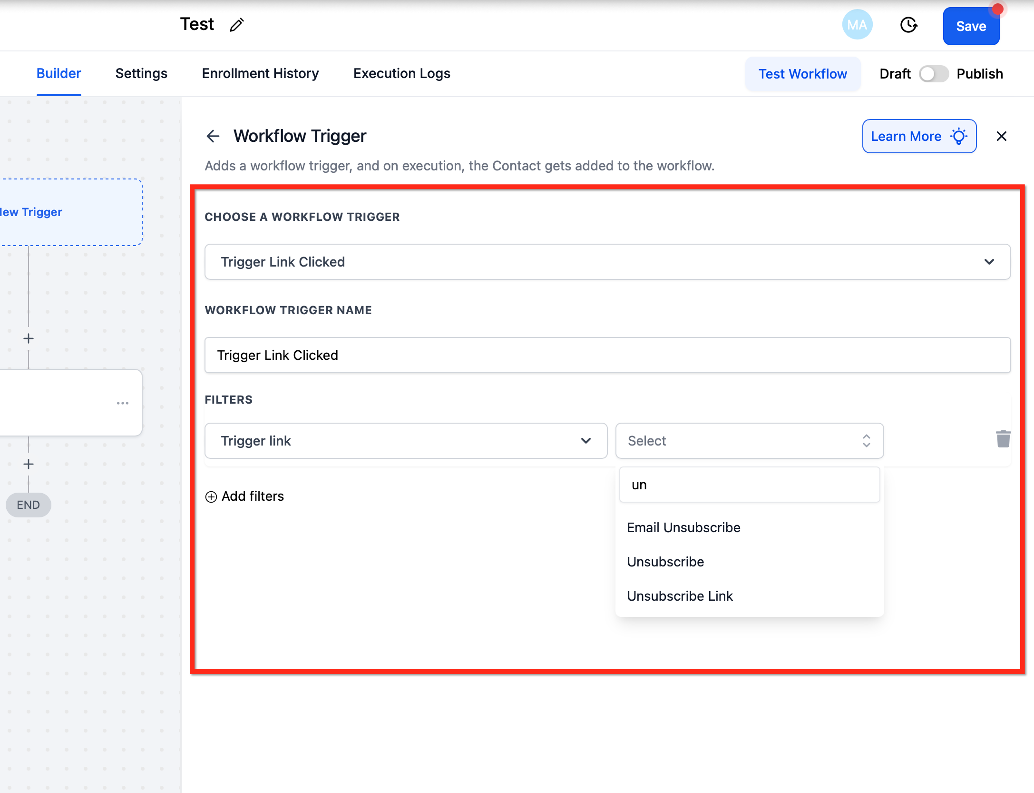1034x793 pixels.
Task: Open the Select value dropdown
Action: point(749,441)
